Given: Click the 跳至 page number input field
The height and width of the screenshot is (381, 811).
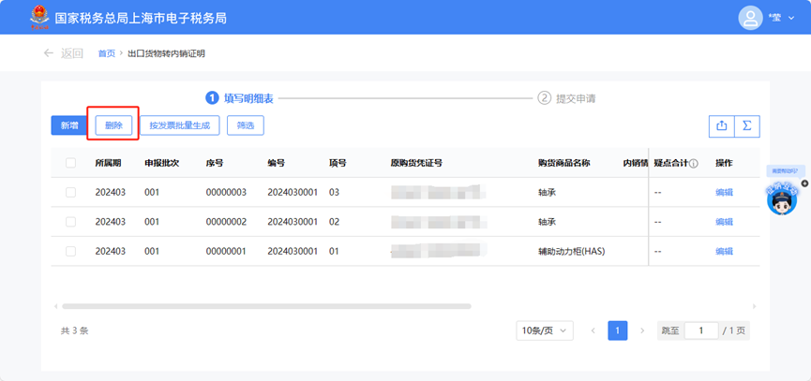Looking at the screenshot, I should [x=701, y=330].
